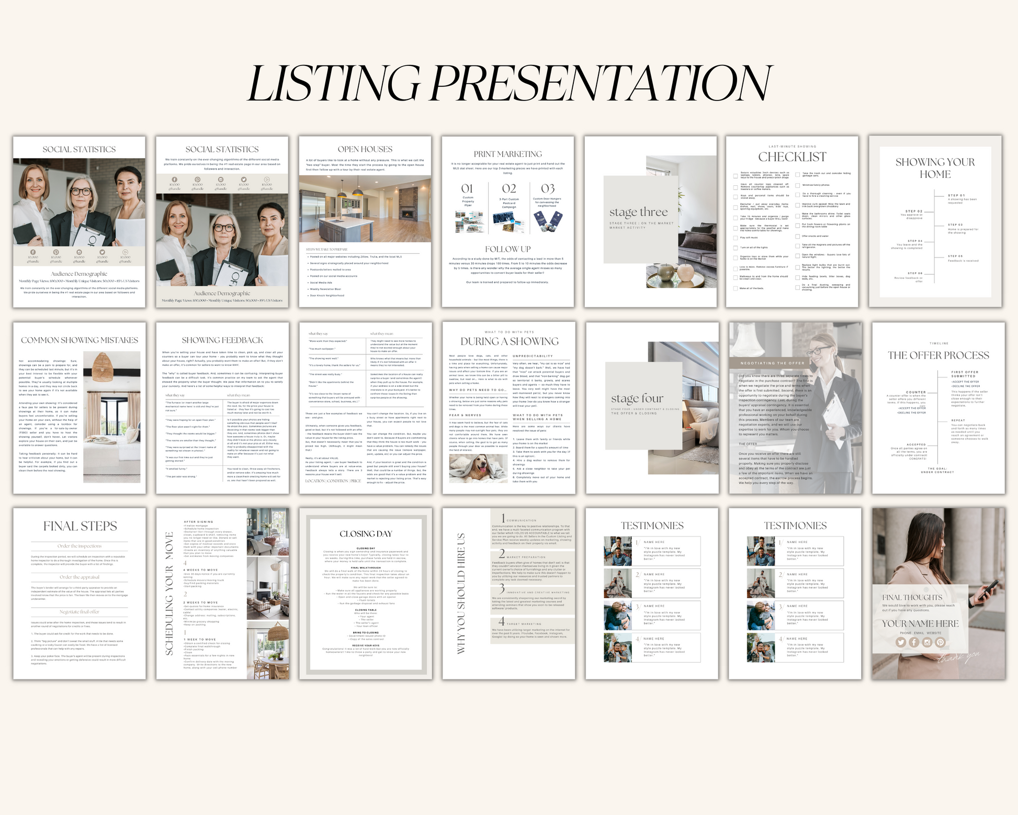Check the 'Offer snacks and water' checkbox

point(797,236)
